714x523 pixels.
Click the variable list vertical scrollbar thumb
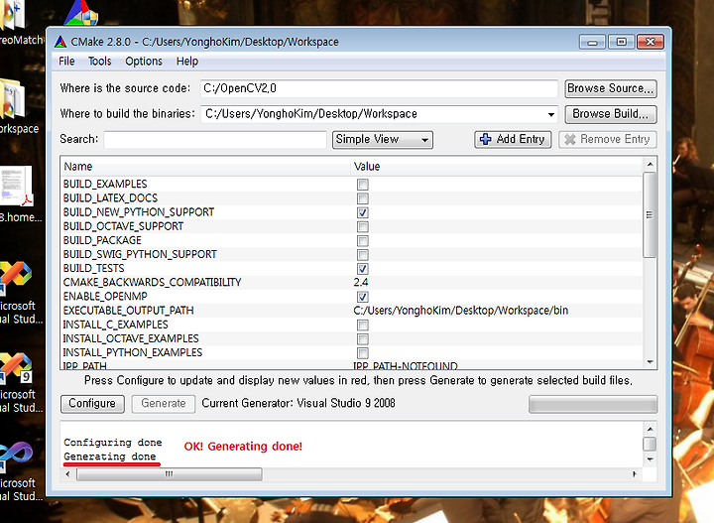coord(650,215)
